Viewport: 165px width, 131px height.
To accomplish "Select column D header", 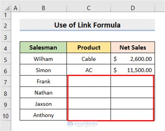I will tap(133, 8).
